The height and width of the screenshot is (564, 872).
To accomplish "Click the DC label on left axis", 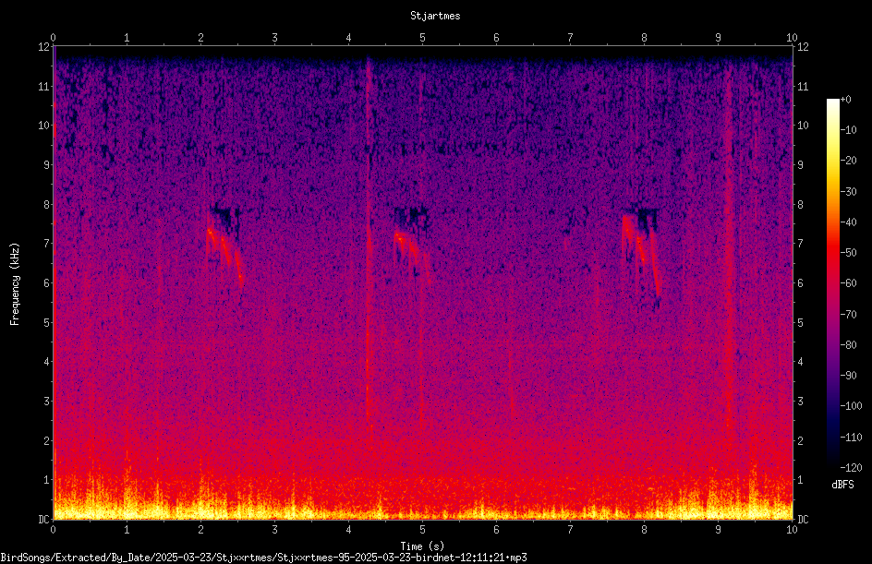I will [44, 519].
